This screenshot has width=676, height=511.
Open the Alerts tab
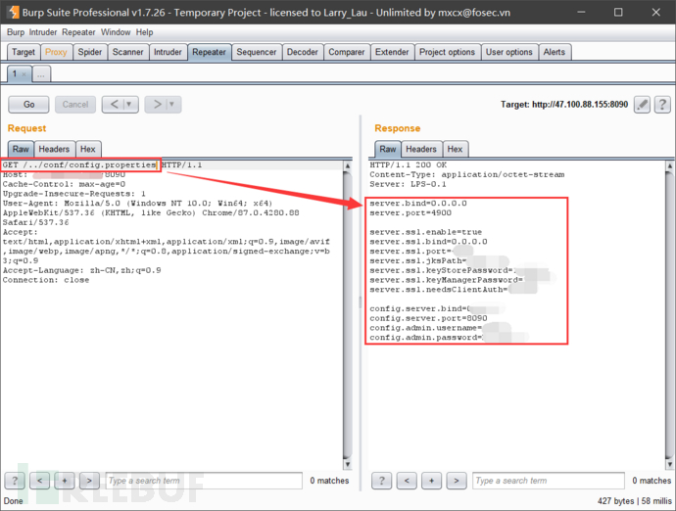coord(554,52)
